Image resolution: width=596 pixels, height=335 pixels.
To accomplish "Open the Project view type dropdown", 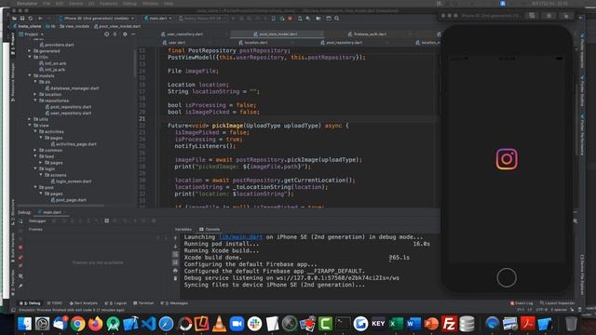I will click(x=31, y=34).
